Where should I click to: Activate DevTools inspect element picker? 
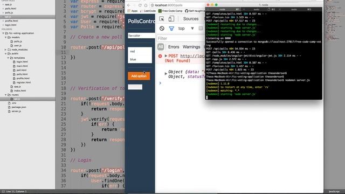click(x=162, y=19)
